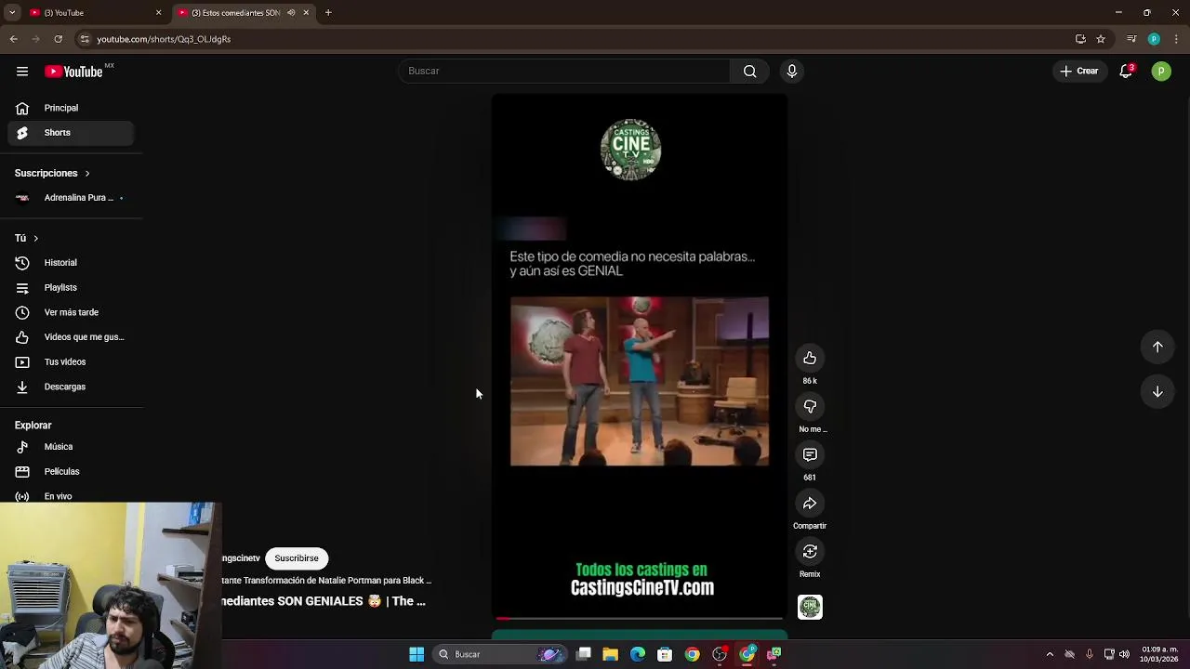The width and height of the screenshot is (1190, 669).
Task: Open the 681 comments panel
Action: tap(810, 455)
